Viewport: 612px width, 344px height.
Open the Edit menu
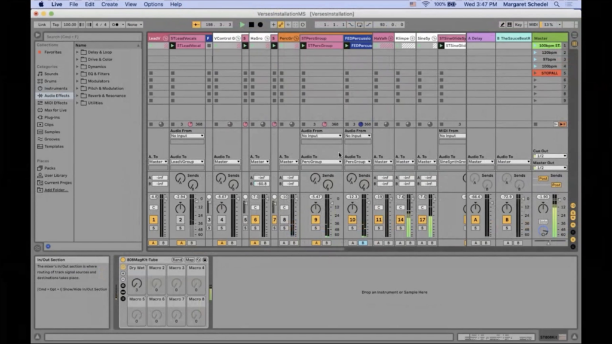tap(90, 4)
